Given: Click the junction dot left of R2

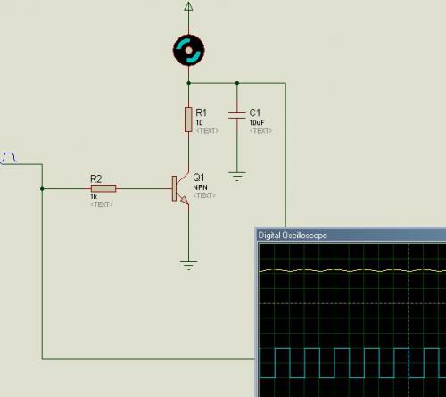Looking at the screenshot, I should [x=42, y=189].
